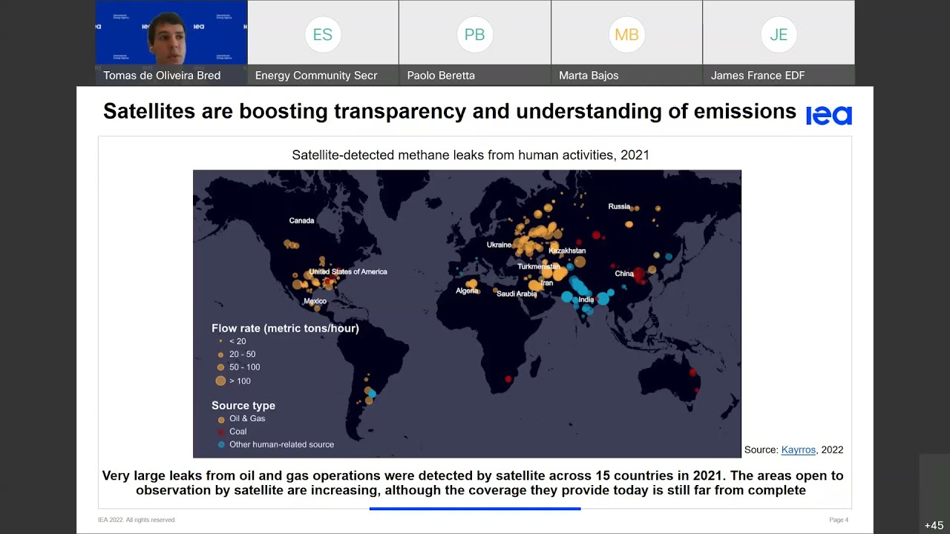The height and width of the screenshot is (534, 950).
Task: Click the slide summary text about very large leaks
Action: [x=473, y=483]
